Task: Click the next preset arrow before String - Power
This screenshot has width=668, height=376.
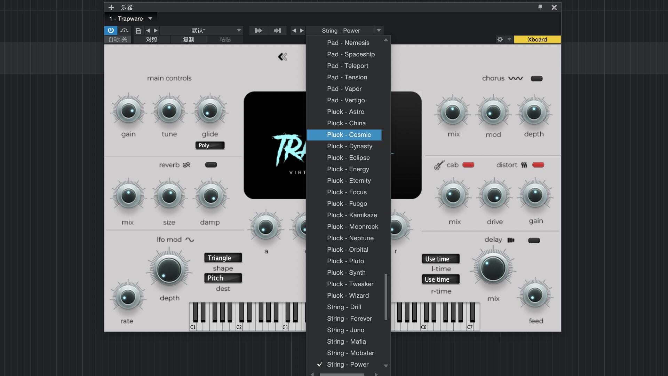Action: point(302,31)
